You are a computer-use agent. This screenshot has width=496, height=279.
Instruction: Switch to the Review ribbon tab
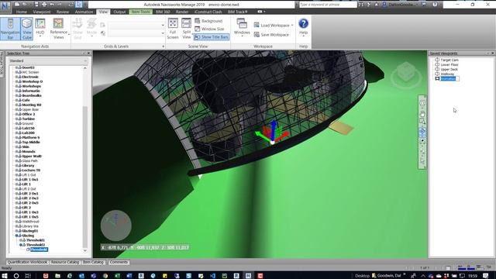pos(63,12)
